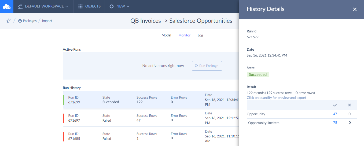Click the success checkmark column header icon

[335, 105]
